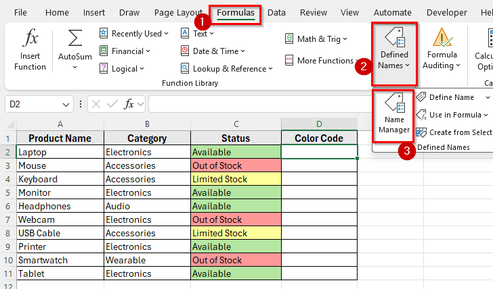Screen dimensions: 493x289
Task: Select row 5 header
Action: [x=8, y=192]
